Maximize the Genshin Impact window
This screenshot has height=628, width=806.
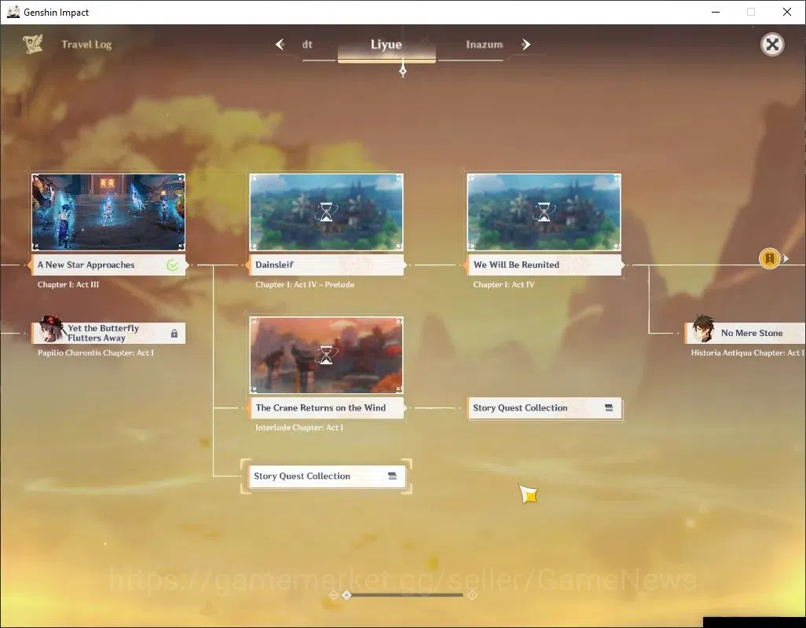tap(751, 12)
